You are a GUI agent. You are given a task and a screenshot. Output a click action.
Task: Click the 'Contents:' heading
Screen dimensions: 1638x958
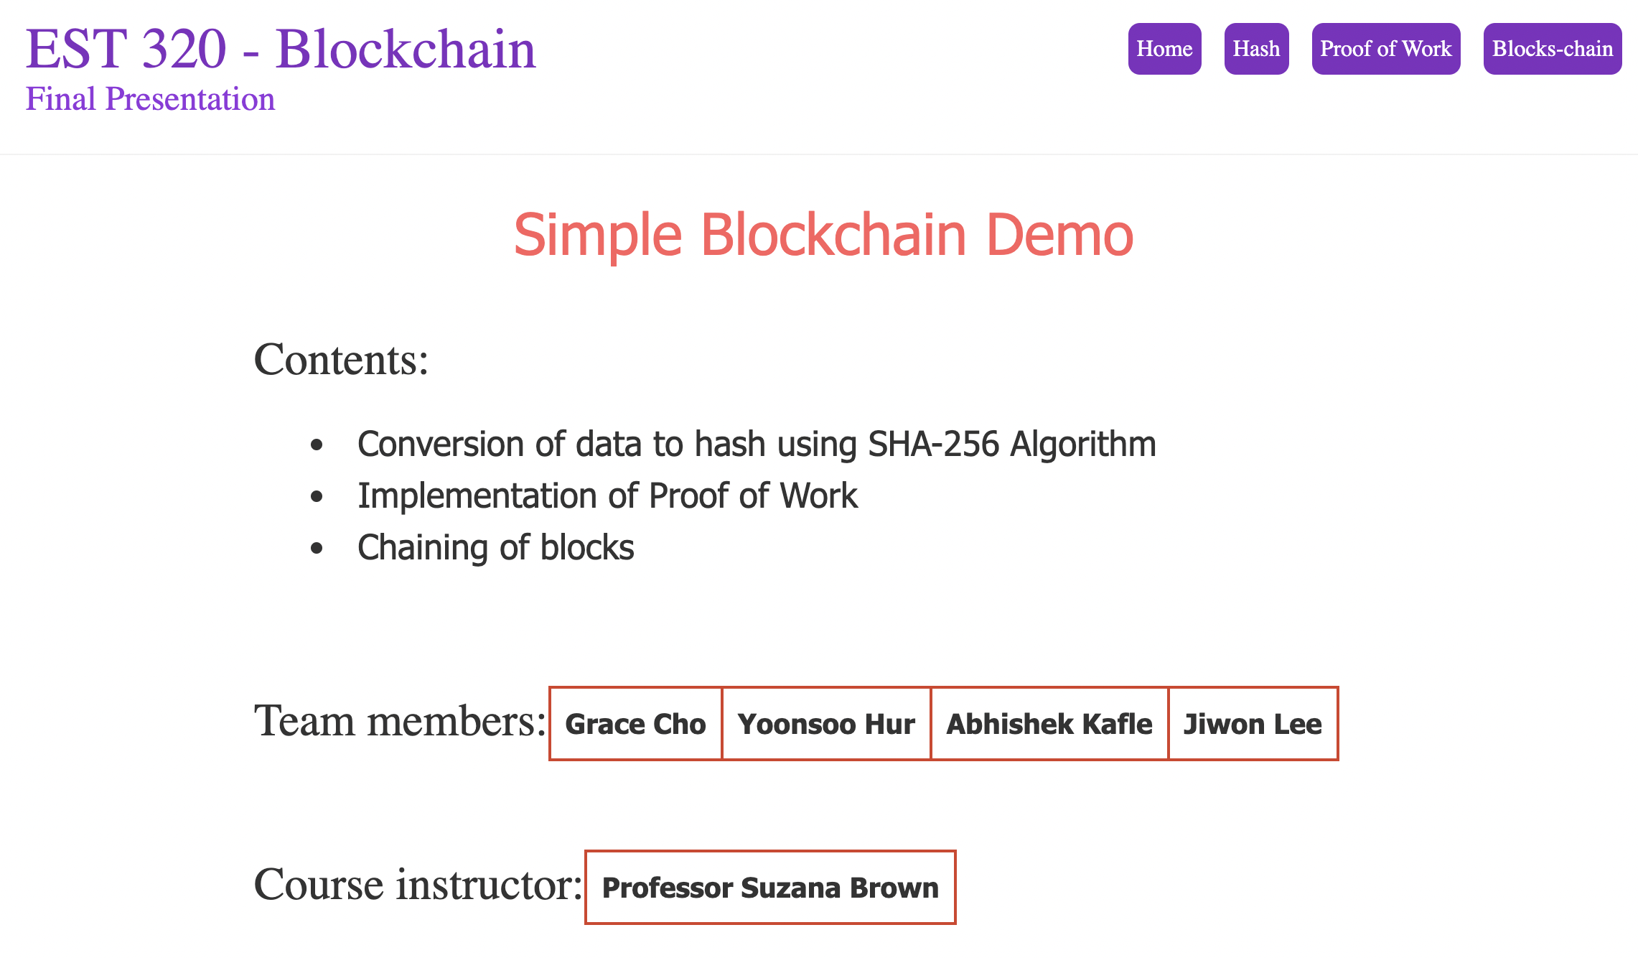click(x=341, y=359)
